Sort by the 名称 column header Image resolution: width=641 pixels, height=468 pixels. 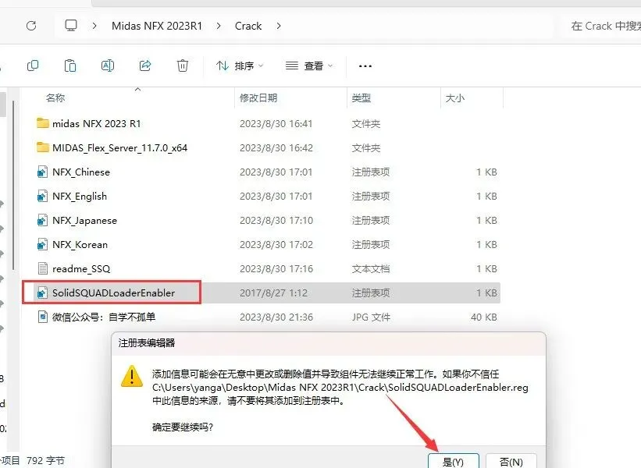pos(55,98)
